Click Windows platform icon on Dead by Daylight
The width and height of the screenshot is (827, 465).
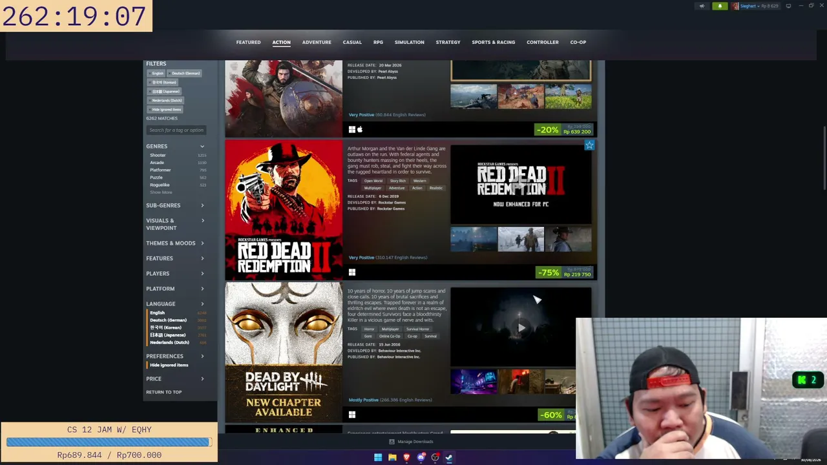352,415
